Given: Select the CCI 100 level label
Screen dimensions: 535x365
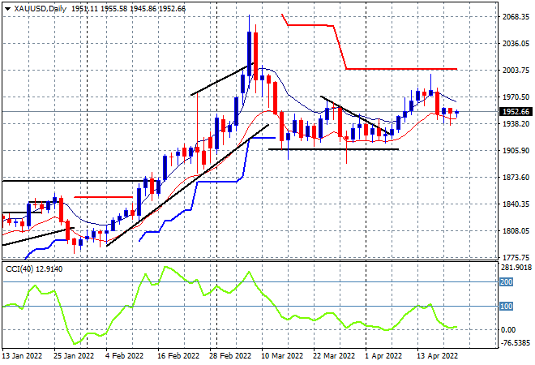Looking at the screenshot, I should pos(506,307).
